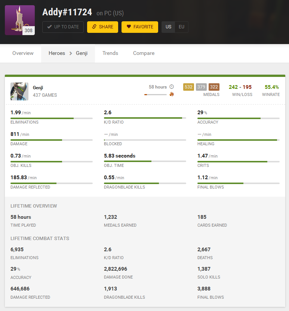Image resolution: width=289 pixels, height=311 pixels.
Task: Click the 2,667 deaths value
Action: click(204, 249)
